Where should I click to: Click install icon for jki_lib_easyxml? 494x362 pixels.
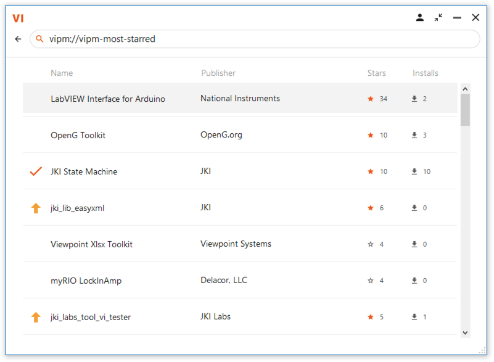[x=414, y=208]
